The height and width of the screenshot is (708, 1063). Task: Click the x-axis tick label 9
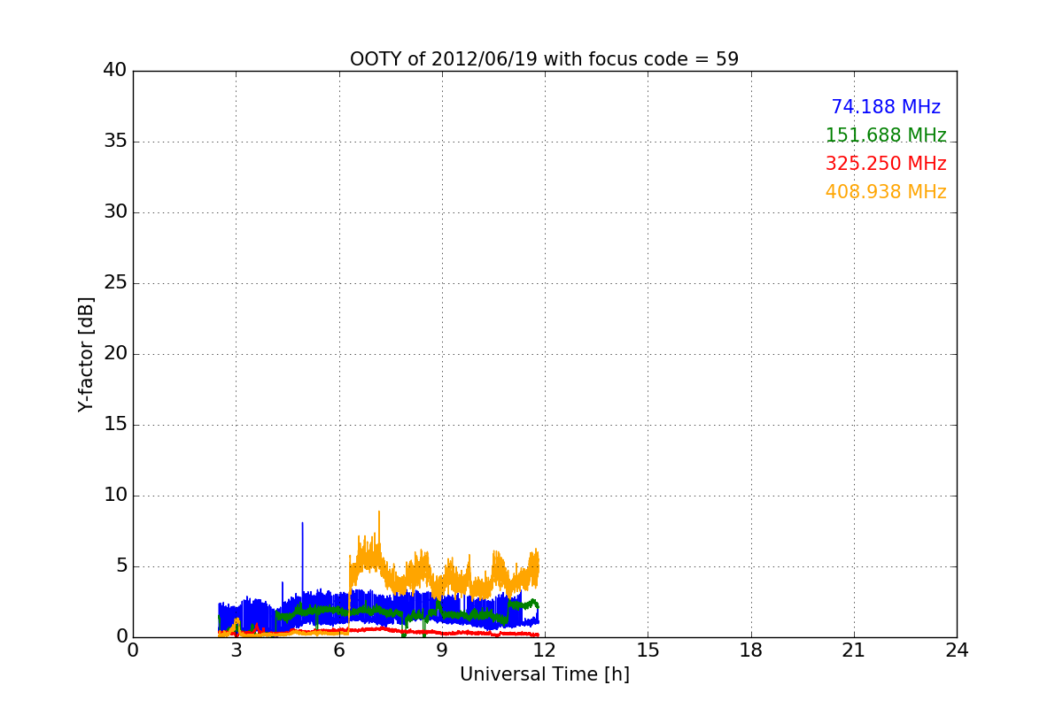click(x=442, y=650)
